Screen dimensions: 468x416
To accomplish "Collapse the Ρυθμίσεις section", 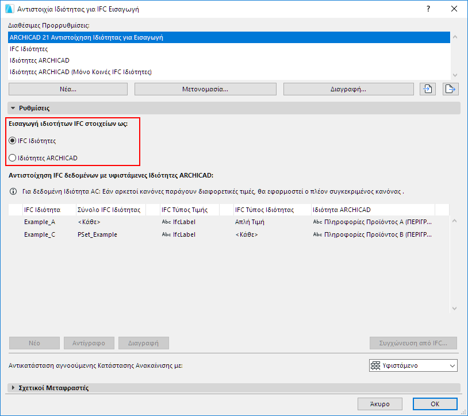I will click(13, 108).
